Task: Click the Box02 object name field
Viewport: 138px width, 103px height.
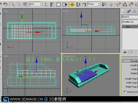Action: click(x=130, y=17)
